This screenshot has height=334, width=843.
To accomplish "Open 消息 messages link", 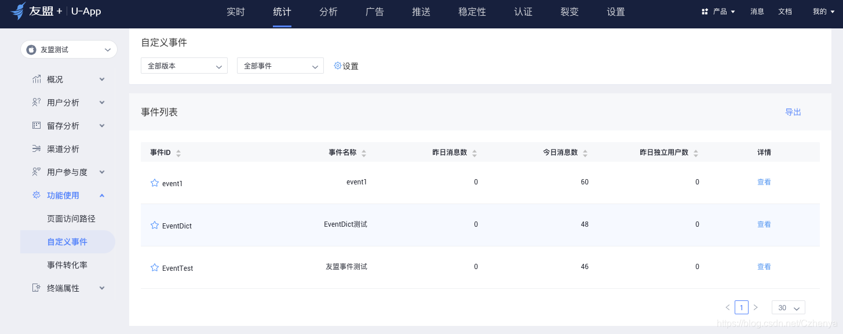I will click(757, 12).
